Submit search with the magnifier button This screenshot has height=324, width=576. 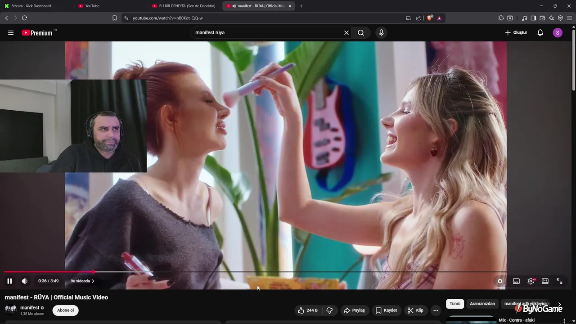(x=361, y=33)
